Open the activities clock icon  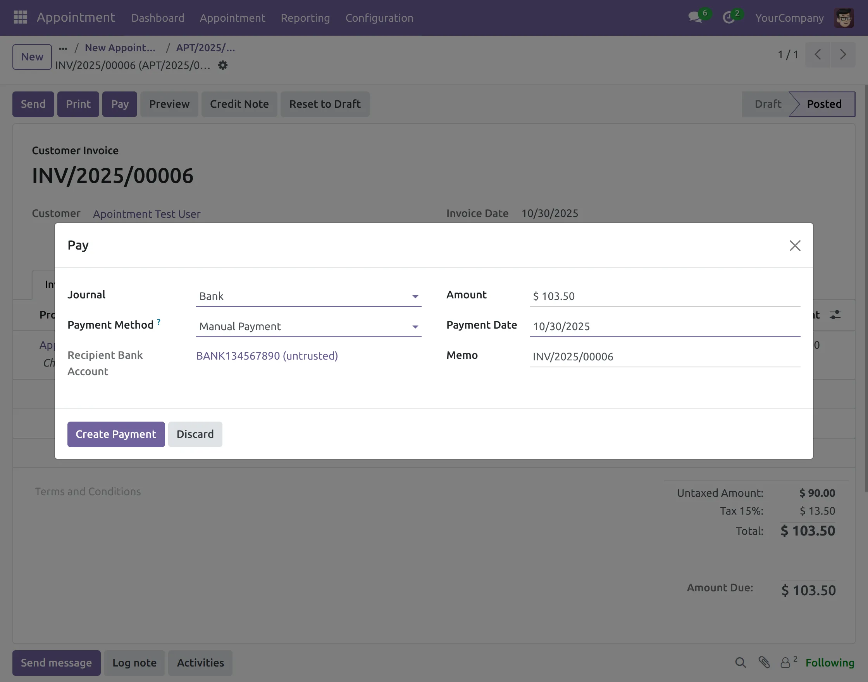[x=728, y=17]
